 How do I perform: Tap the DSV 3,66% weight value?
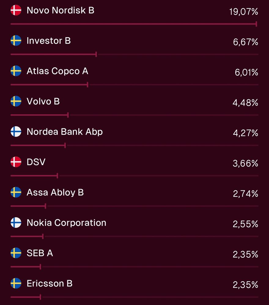[245, 163]
